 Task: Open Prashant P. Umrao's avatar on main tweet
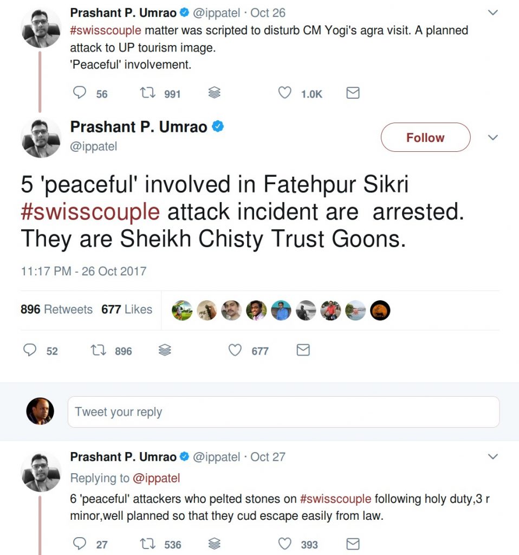pyautogui.click(x=41, y=138)
